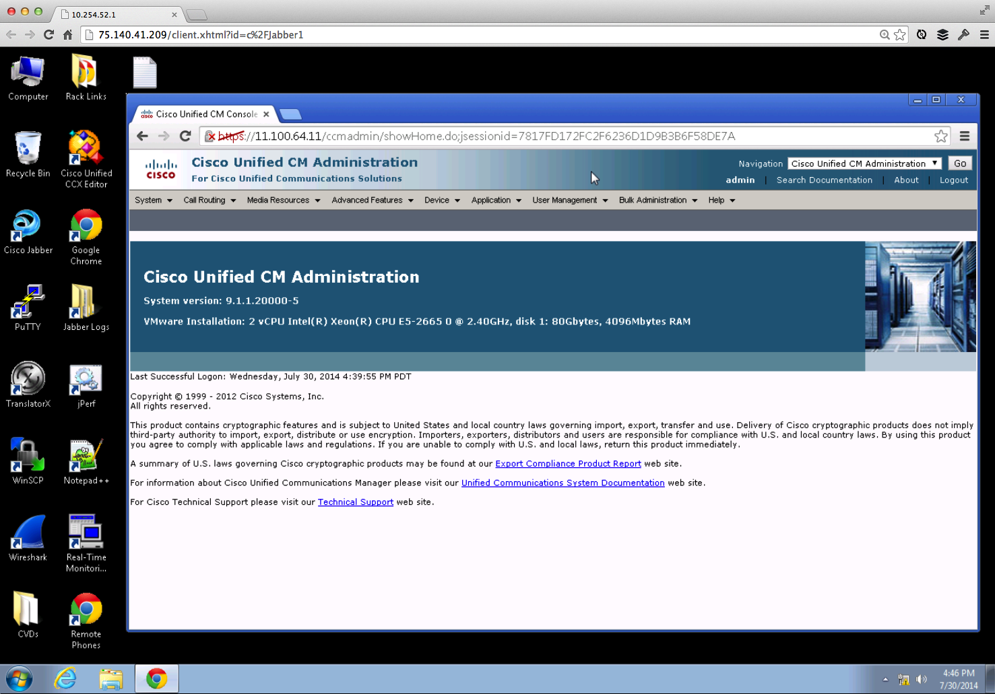Open Unified Communications System Documentation link
The image size is (995, 694).
point(563,483)
